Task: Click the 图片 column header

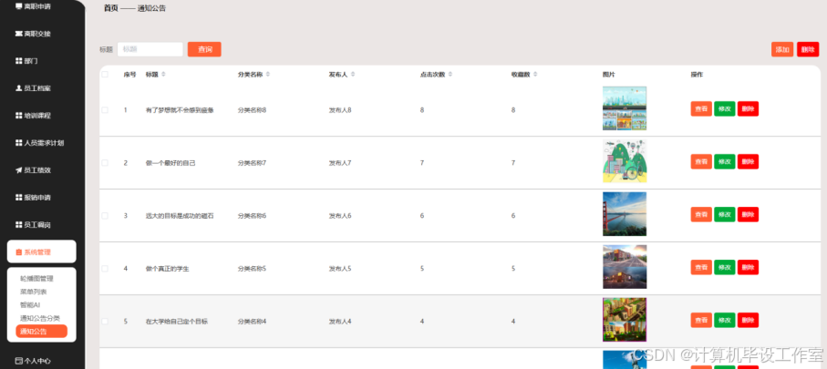Action: tap(609, 75)
